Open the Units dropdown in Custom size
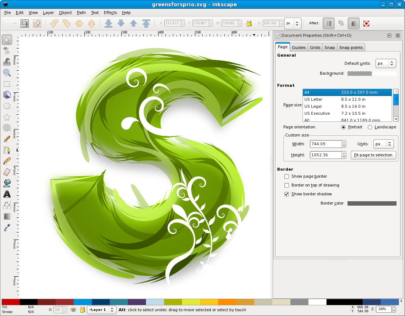 383,144
